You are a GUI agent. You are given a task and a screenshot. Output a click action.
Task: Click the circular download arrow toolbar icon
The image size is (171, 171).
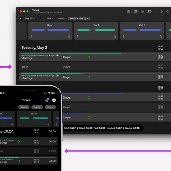(x=161, y=11)
